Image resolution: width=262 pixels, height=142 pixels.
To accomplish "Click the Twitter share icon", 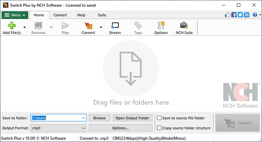I will tap(240, 15).
